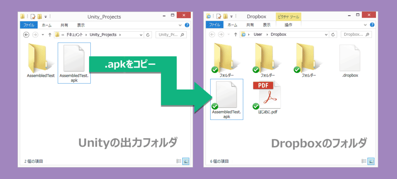The width and height of the screenshot is (397, 179).
Task: Select the AssembledTest folder in Unity_Projects window
Action: [x=40, y=60]
